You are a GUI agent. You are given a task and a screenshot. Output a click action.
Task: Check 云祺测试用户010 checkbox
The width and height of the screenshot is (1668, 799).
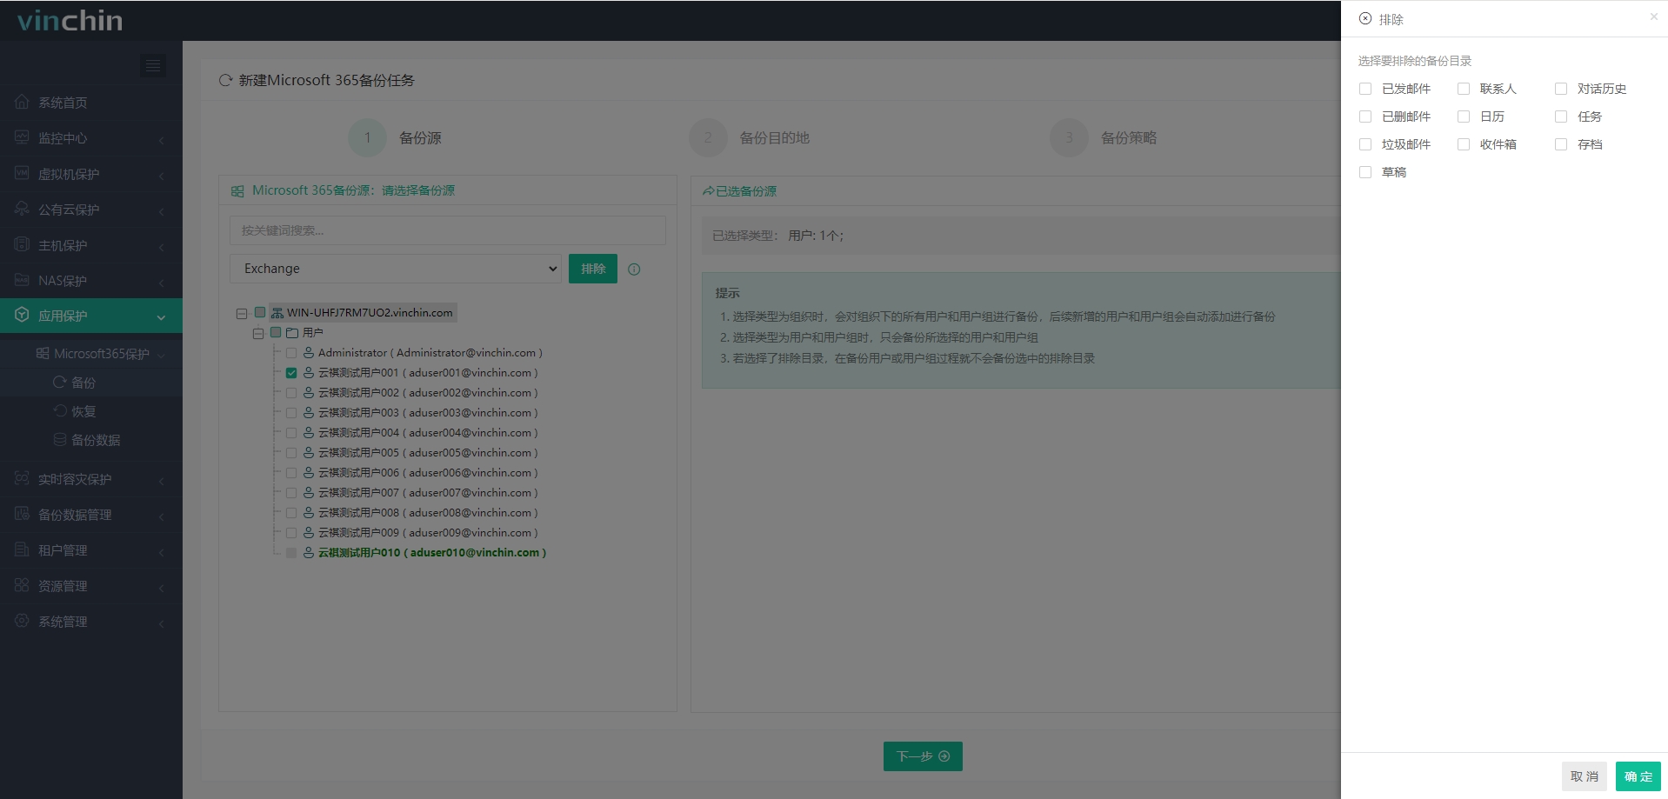pyautogui.click(x=291, y=553)
